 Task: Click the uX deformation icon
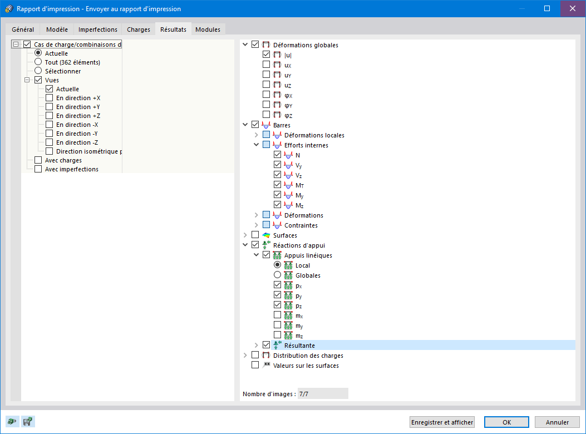click(x=277, y=65)
